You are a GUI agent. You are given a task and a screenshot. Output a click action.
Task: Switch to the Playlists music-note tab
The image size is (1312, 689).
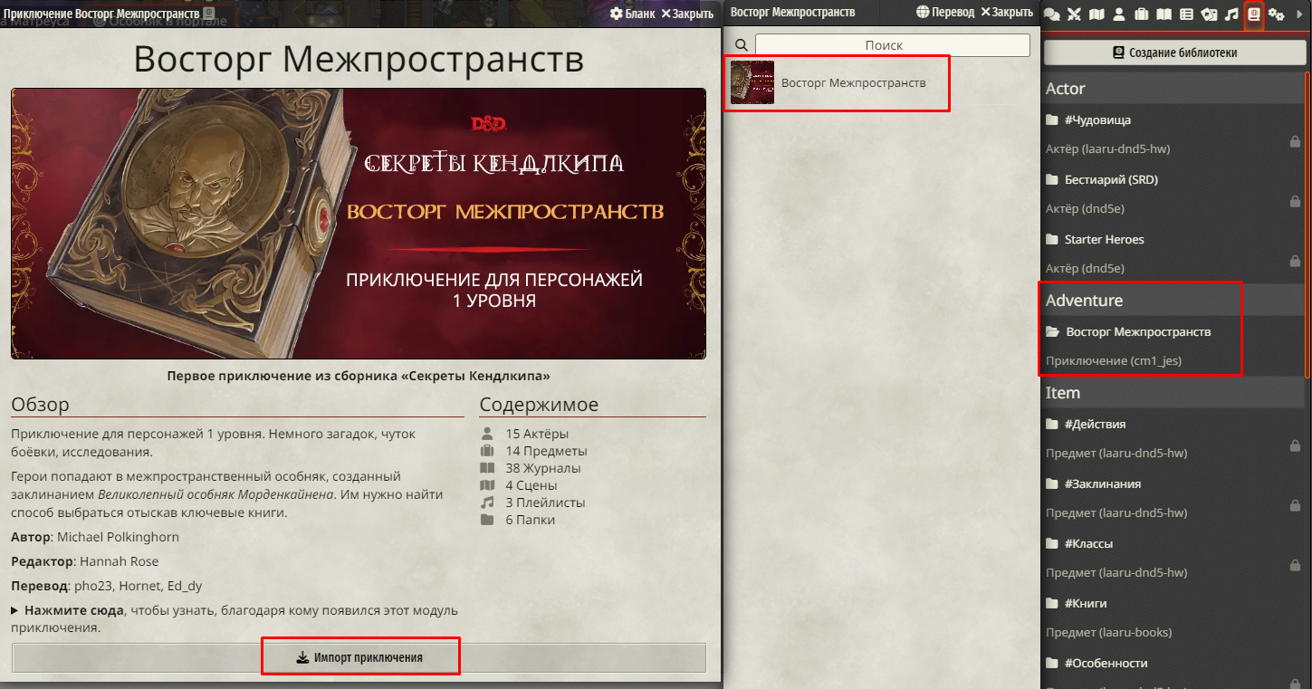1231,14
